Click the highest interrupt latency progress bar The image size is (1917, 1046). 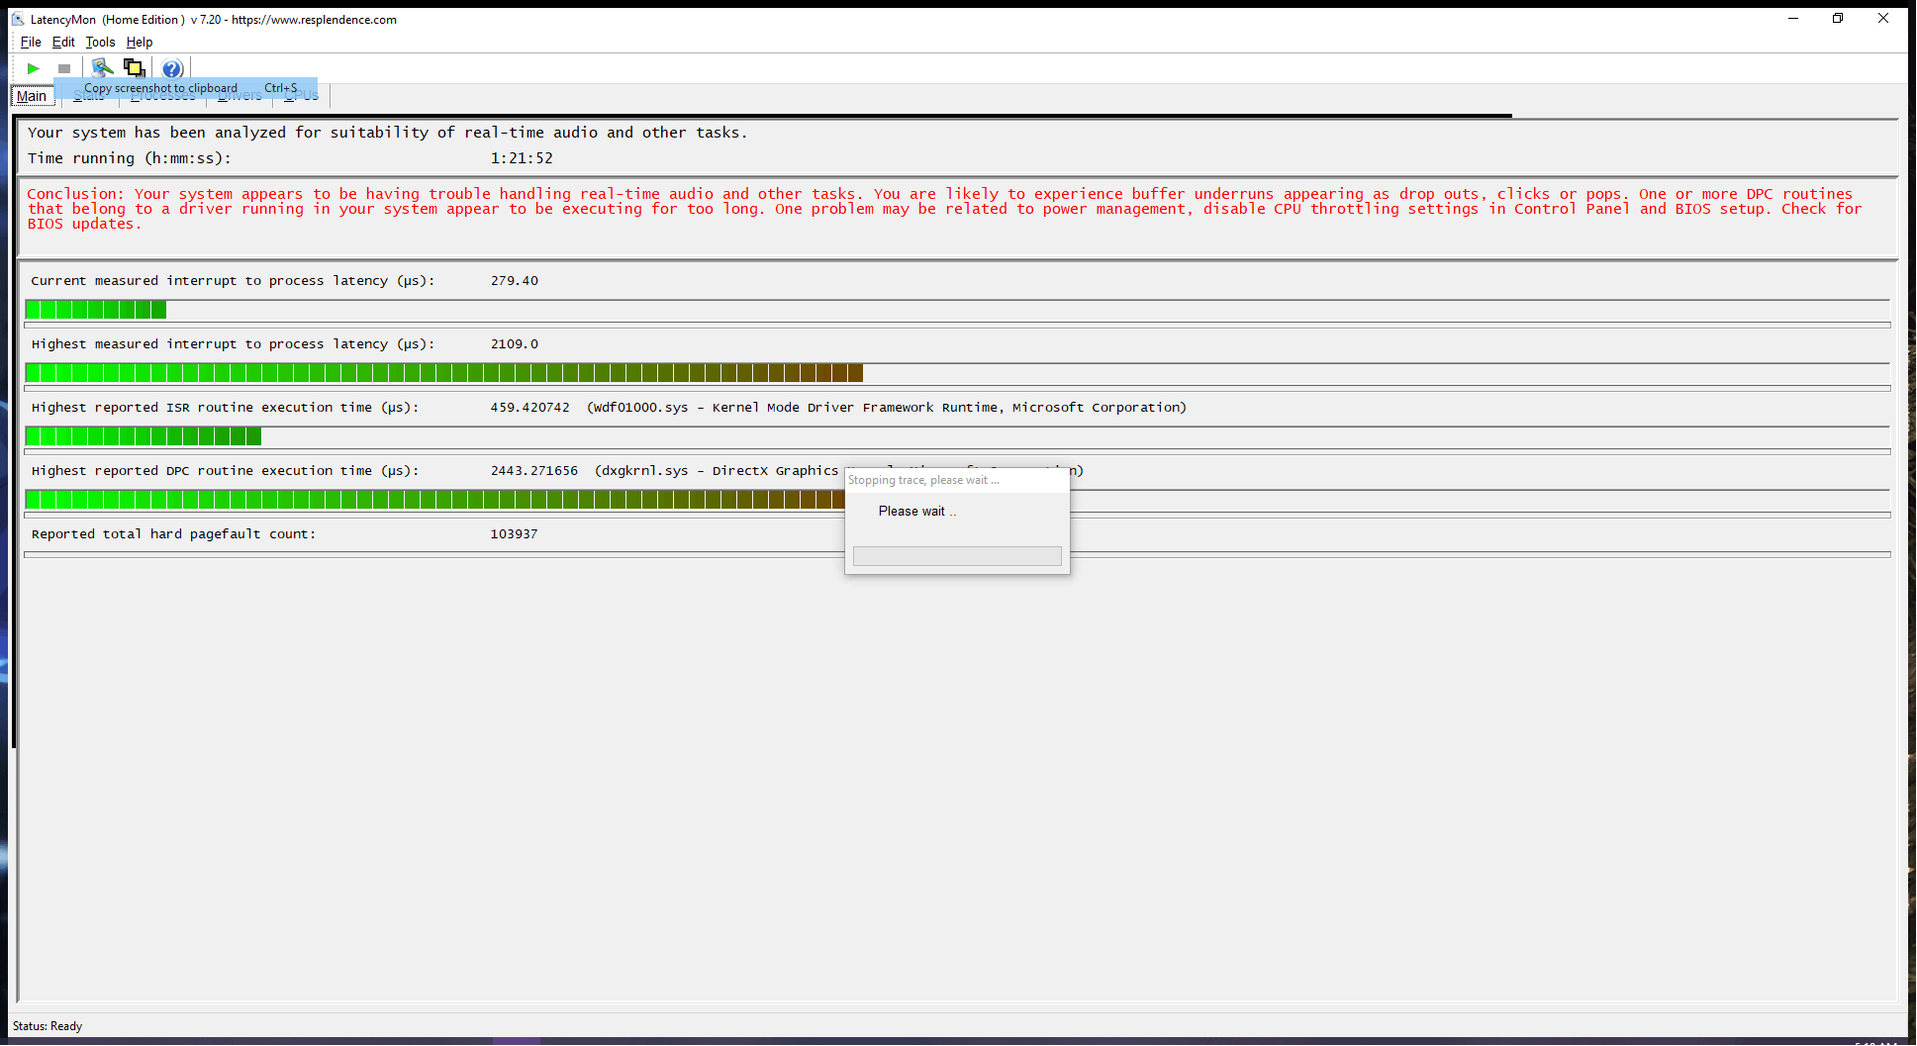pyautogui.click(x=957, y=373)
